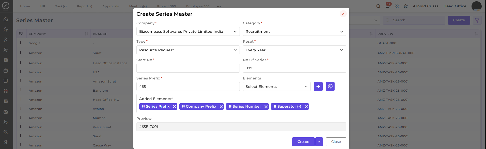Click the Start No input field
486x149 pixels.
tap(188, 68)
